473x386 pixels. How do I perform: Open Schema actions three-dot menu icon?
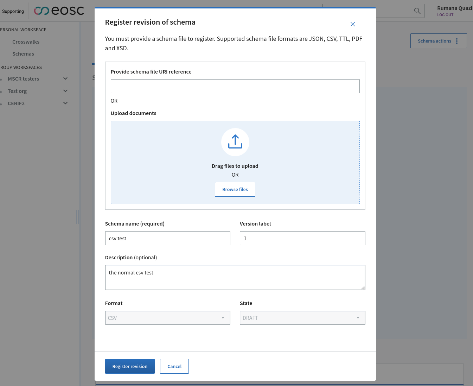pyautogui.click(x=457, y=41)
